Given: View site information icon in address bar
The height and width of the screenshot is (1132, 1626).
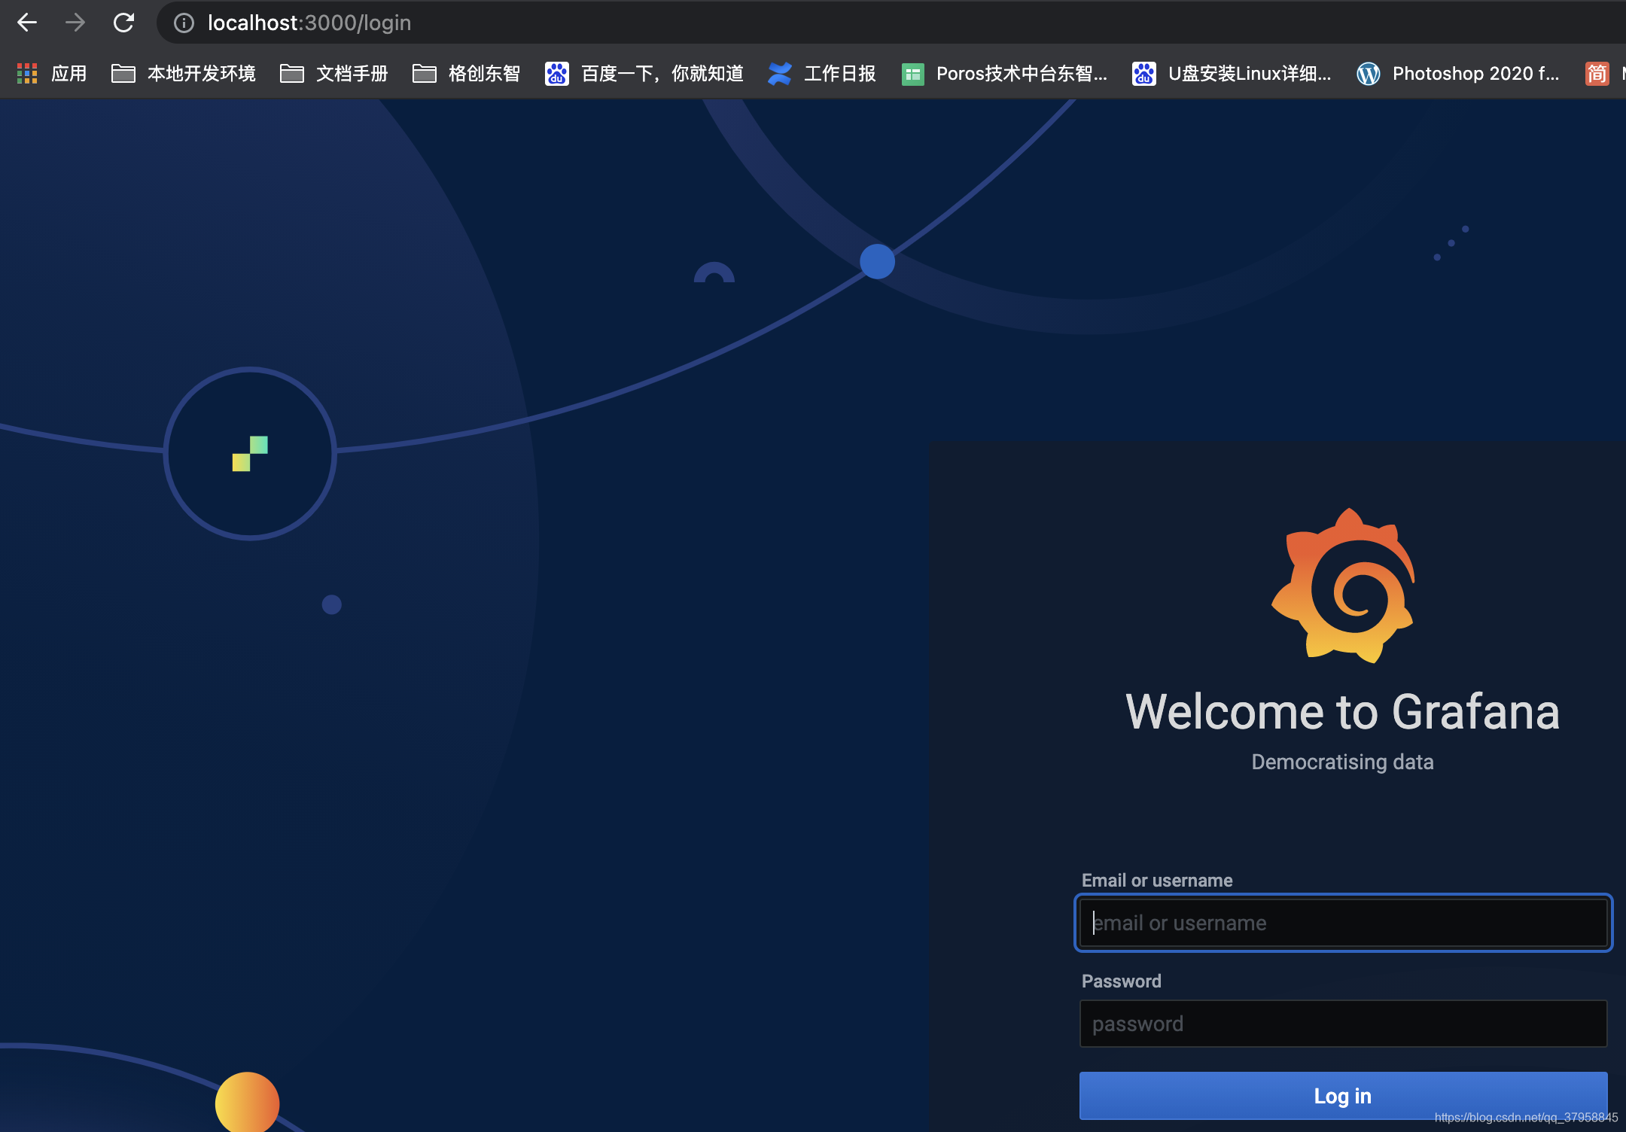Looking at the screenshot, I should [x=184, y=23].
